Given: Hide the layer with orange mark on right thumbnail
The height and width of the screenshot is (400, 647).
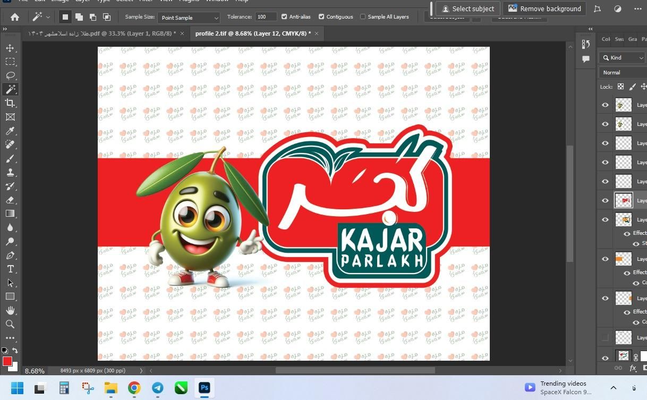Looking at the screenshot, I should pos(605,298).
